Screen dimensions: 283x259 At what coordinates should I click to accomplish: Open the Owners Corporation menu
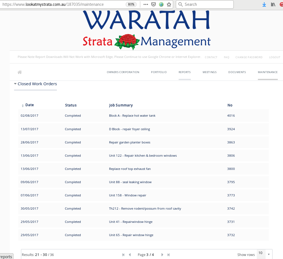pyautogui.click(x=123, y=72)
